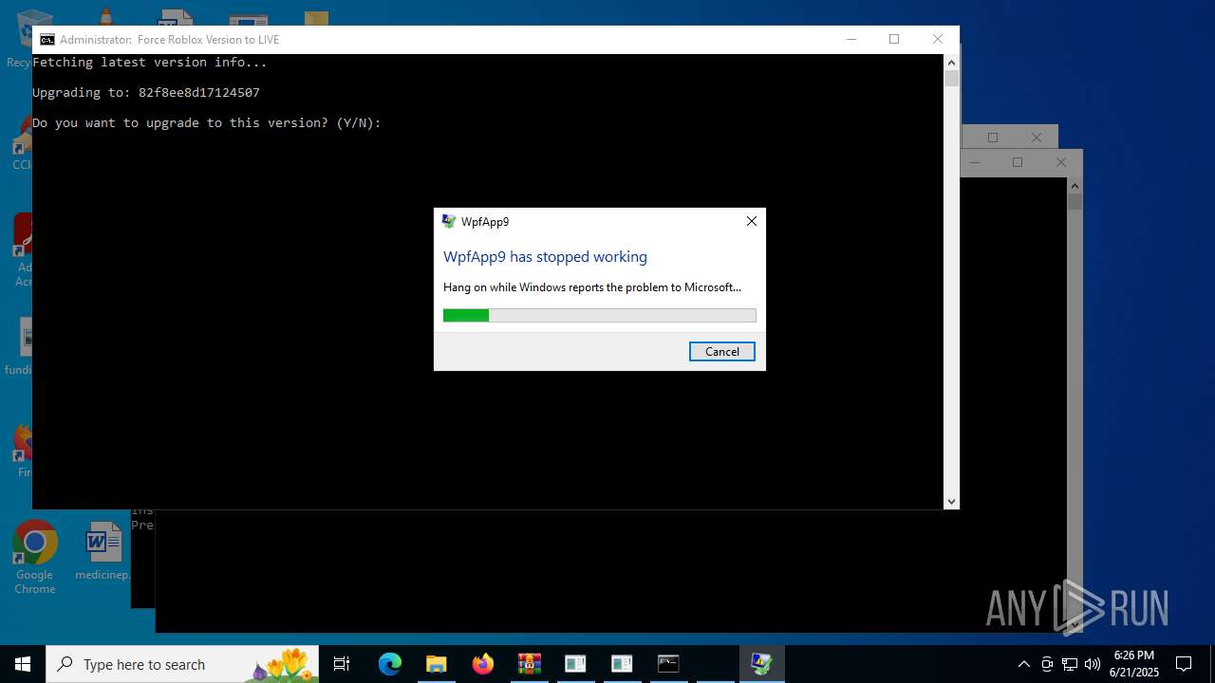The width and height of the screenshot is (1215, 683).
Task: Open the volume tray icon
Action: pyautogui.click(x=1093, y=664)
